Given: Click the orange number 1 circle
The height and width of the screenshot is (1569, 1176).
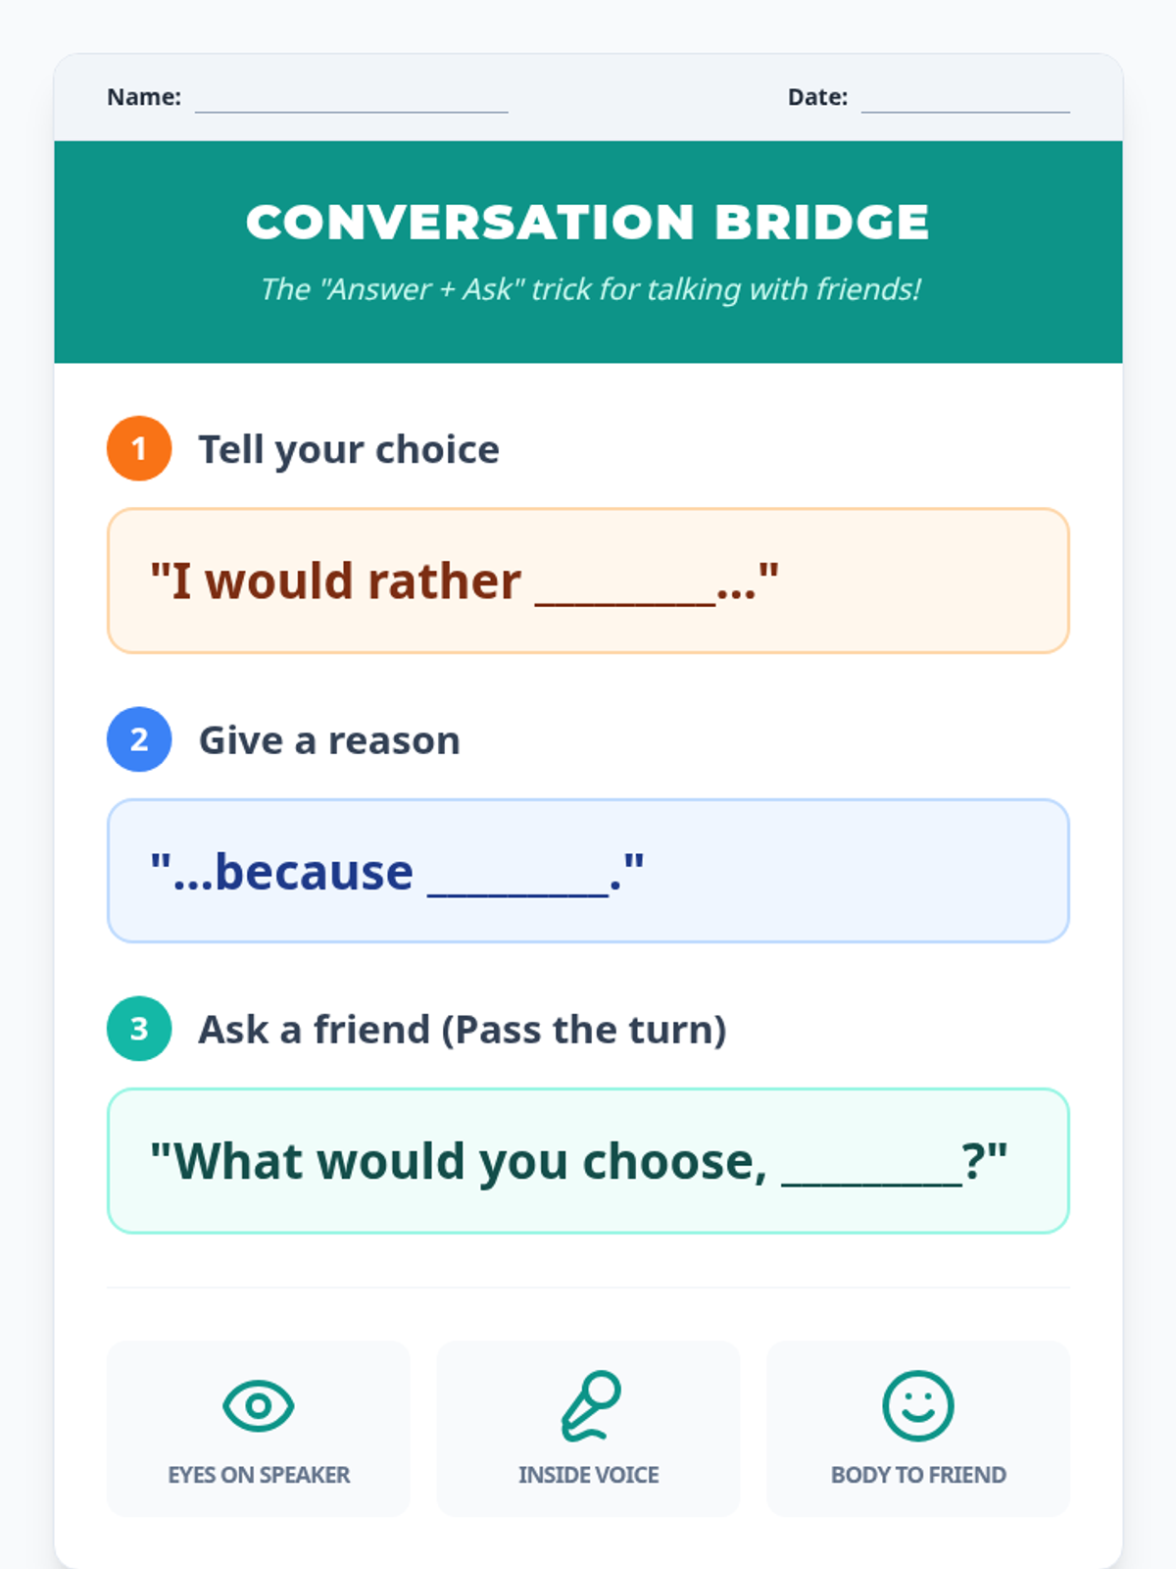Looking at the screenshot, I should (139, 448).
